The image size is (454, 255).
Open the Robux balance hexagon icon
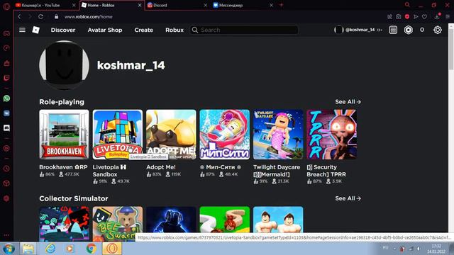click(x=409, y=30)
